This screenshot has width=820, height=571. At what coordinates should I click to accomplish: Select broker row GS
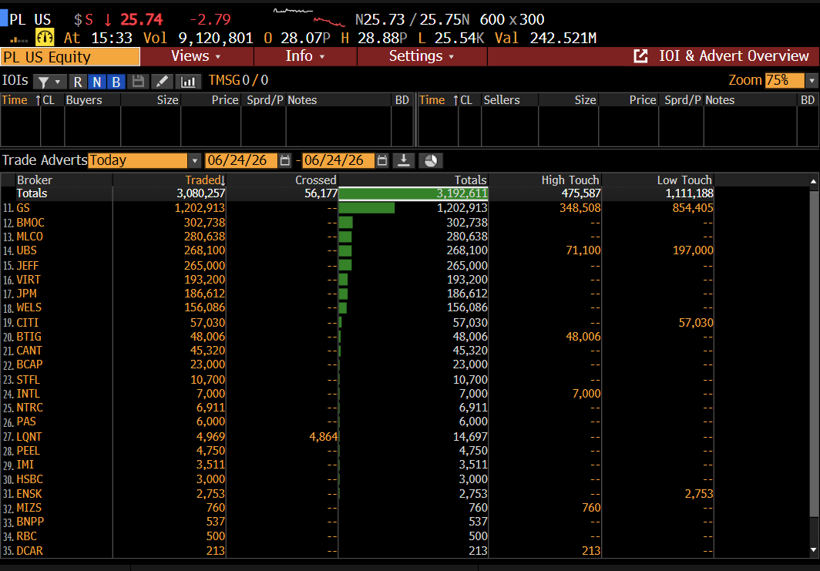click(357, 208)
